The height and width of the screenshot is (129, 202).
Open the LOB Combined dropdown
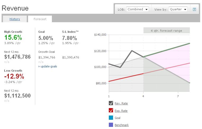pyautogui.click(x=137, y=9)
